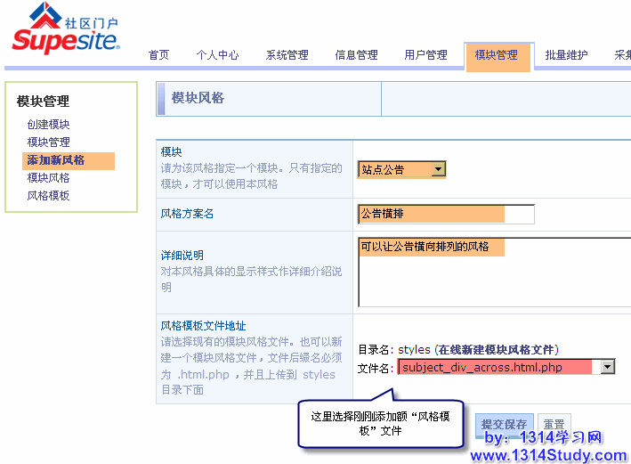
Task: Click the 风格方案名 text field
Action: click(x=446, y=214)
